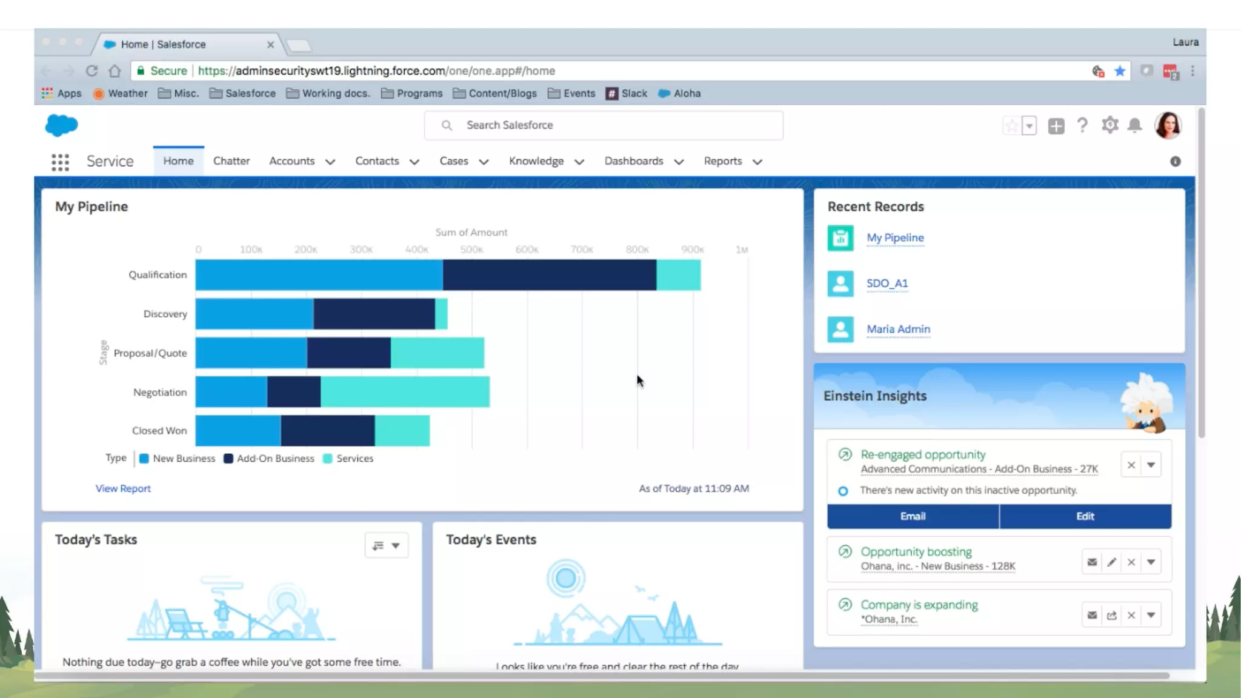
Task: Open the Help question mark icon
Action: click(x=1082, y=125)
